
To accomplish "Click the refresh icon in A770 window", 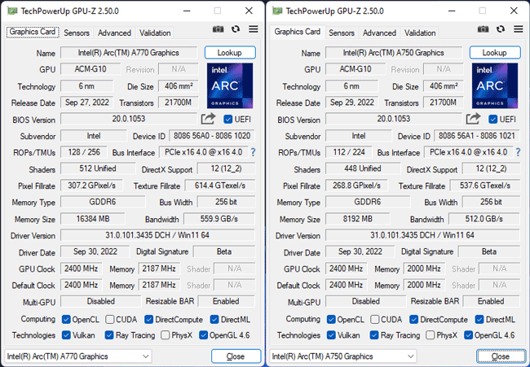I will click(x=236, y=29).
